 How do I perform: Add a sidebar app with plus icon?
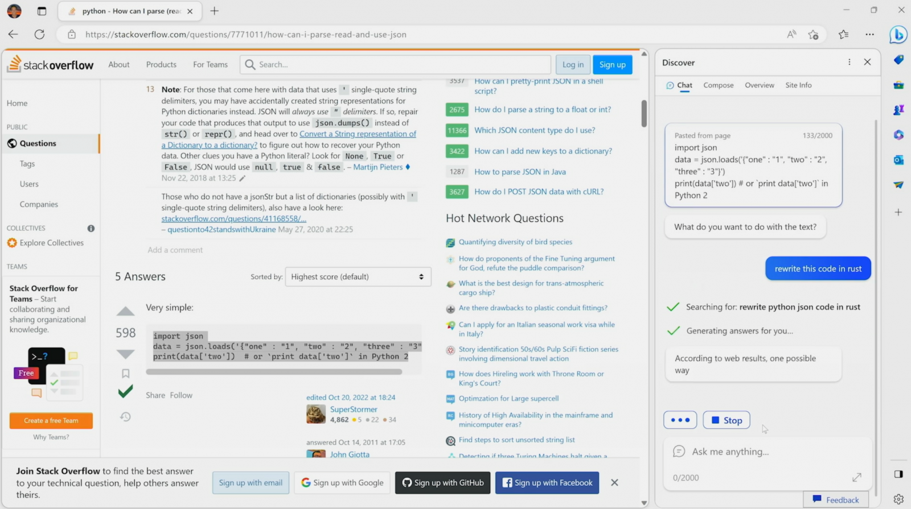pyautogui.click(x=898, y=212)
